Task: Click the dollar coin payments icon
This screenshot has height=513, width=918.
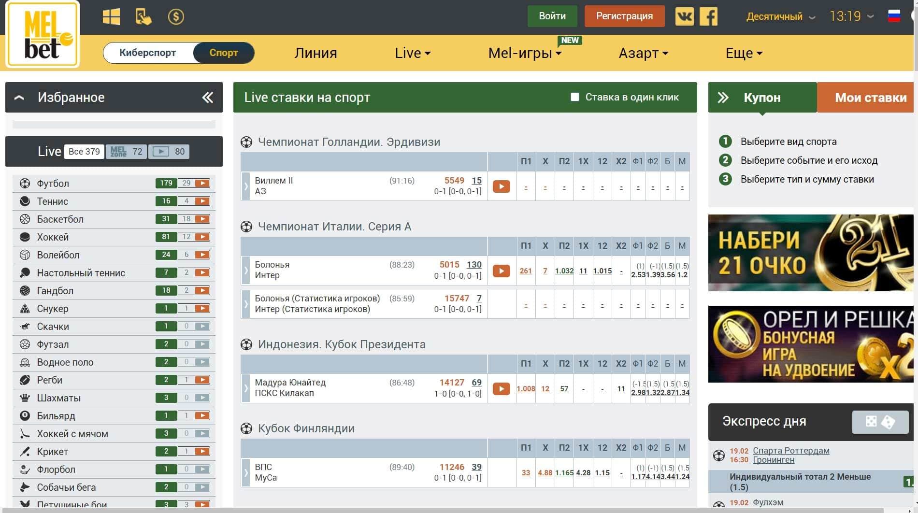Action: coord(176,16)
